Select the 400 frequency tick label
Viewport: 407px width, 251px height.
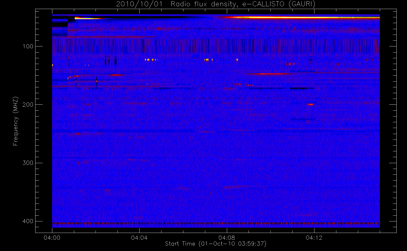28,221
